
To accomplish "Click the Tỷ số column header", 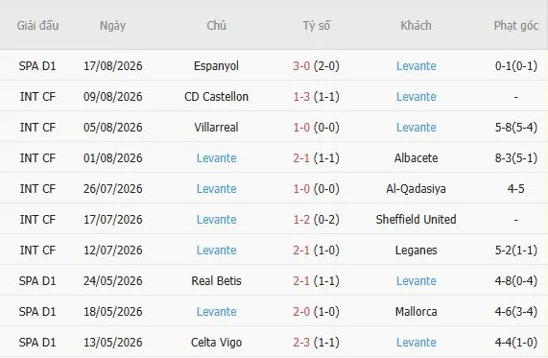I will pos(317,26).
